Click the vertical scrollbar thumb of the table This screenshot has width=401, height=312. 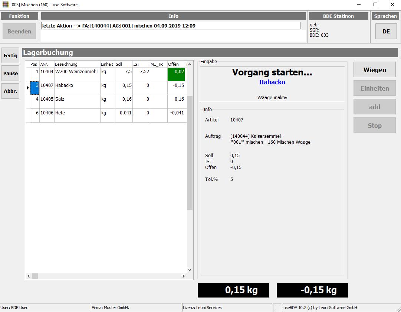(x=190, y=153)
